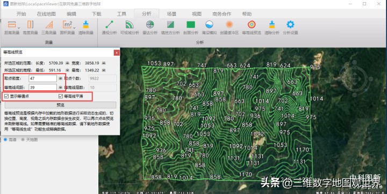387x194 pixels.
Task: Minimize the LocaSpaceViewer window
Action: click(x=350, y=4)
